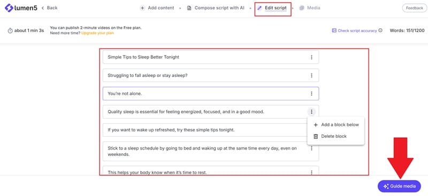Open the Upgrade your plan link
This screenshot has height=196, width=428.
click(x=97, y=33)
